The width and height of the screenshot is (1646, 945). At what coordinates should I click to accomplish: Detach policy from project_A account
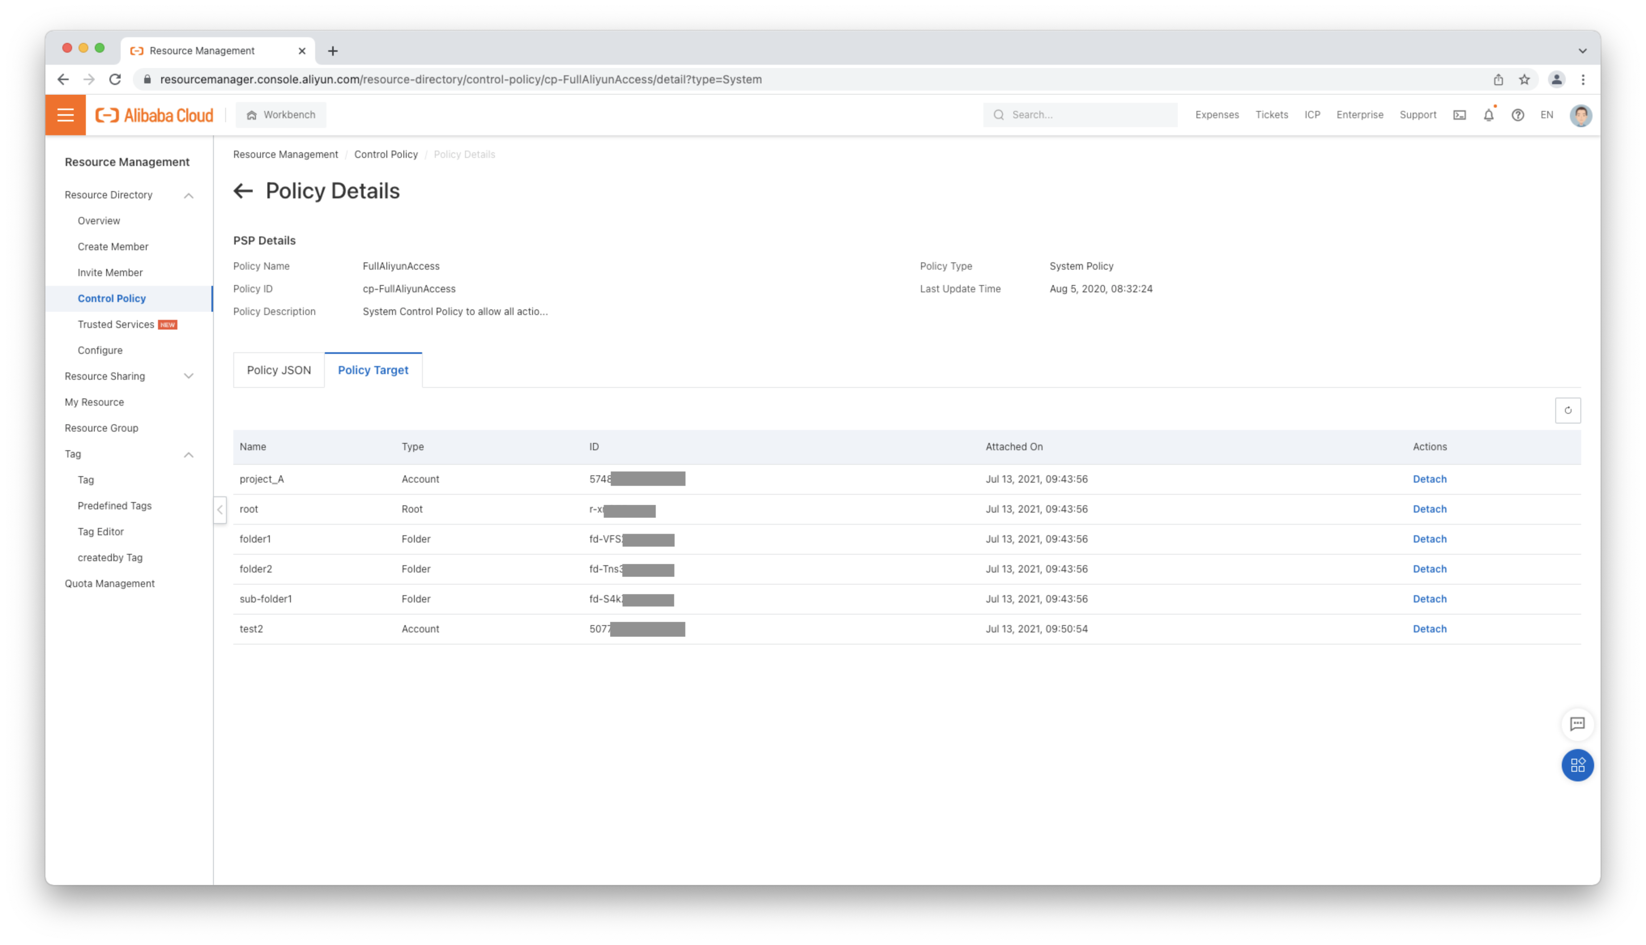pyautogui.click(x=1429, y=479)
